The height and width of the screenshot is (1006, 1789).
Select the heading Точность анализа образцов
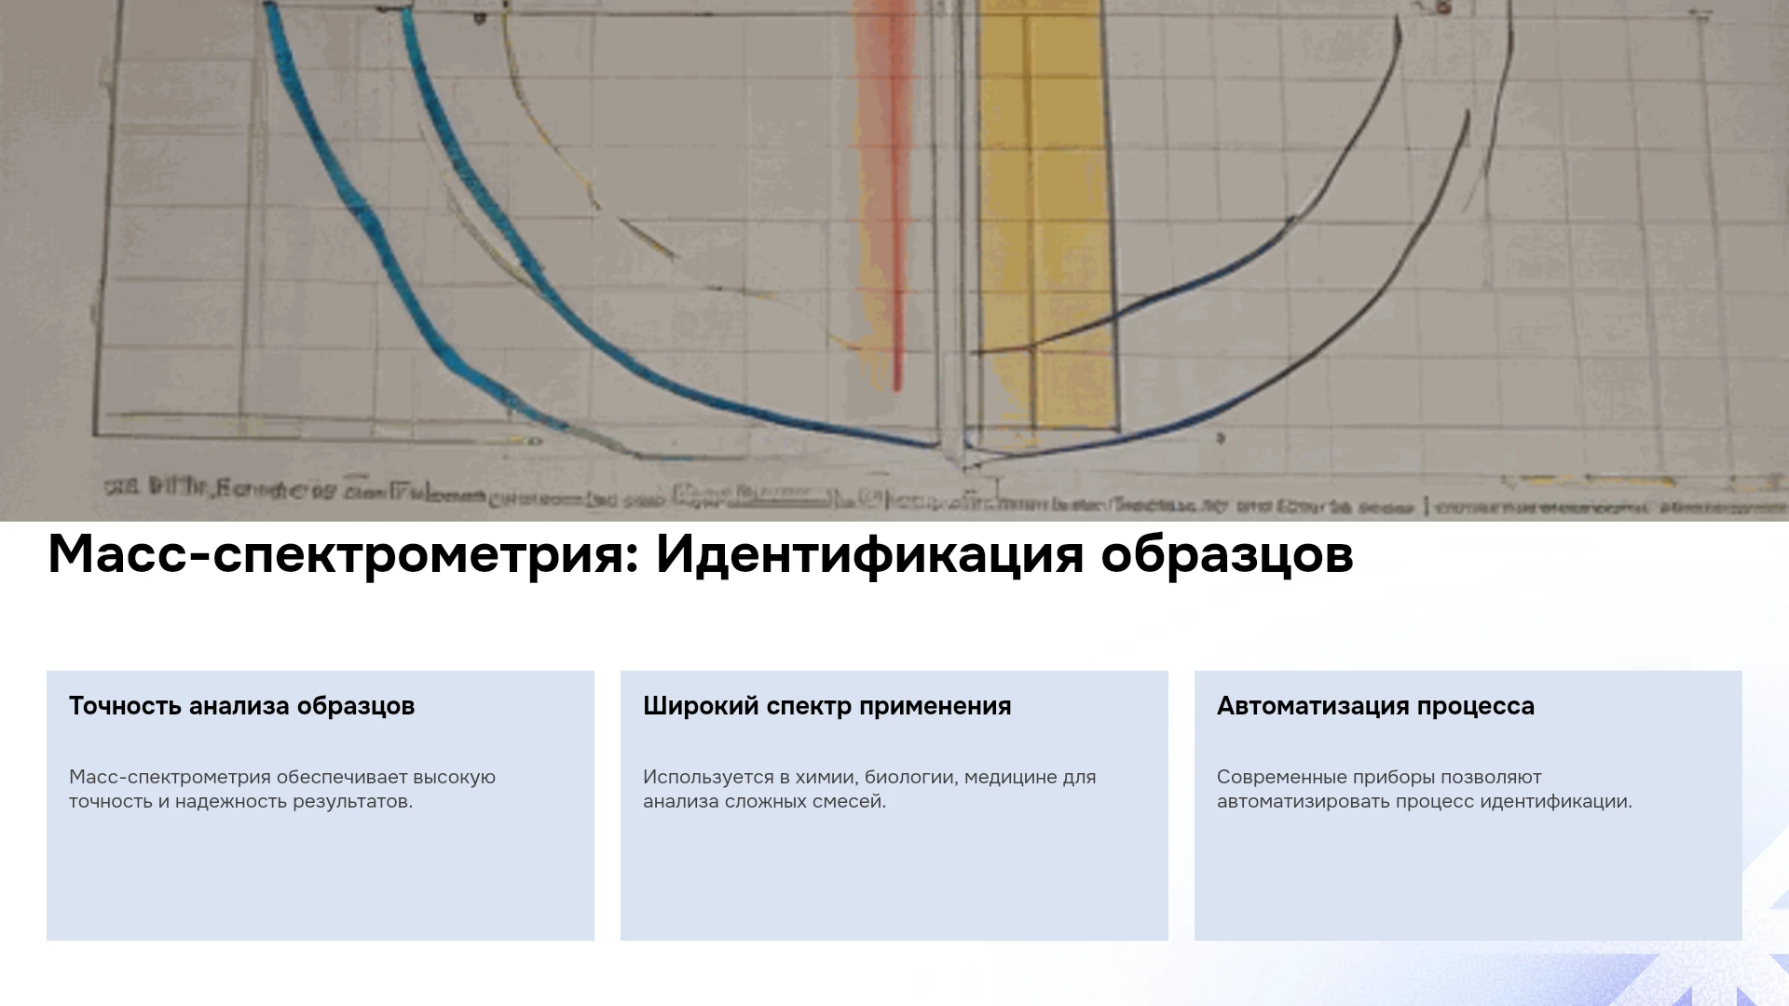click(241, 706)
